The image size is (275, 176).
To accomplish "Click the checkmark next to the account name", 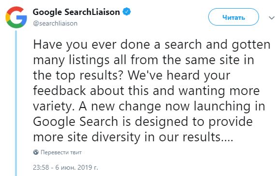I will coord(127,12).
